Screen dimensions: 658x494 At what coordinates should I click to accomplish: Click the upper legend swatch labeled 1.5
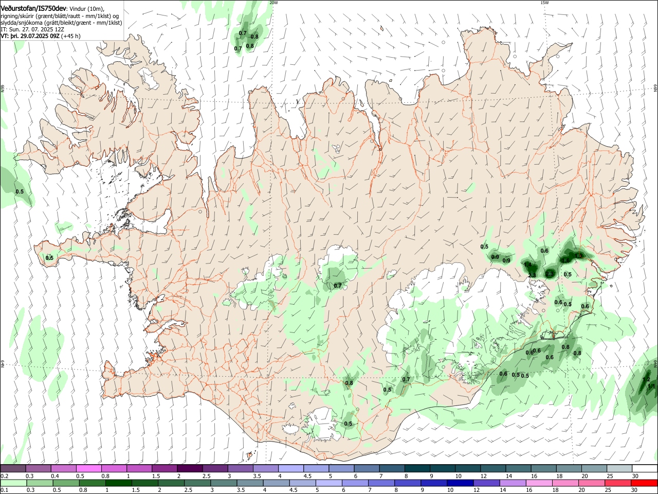(x=164, y=469)
